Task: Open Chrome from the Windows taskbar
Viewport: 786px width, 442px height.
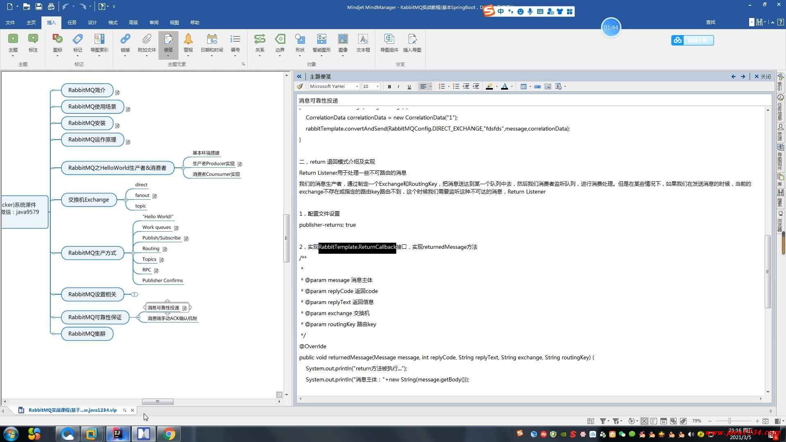Action: click(169, 434)
